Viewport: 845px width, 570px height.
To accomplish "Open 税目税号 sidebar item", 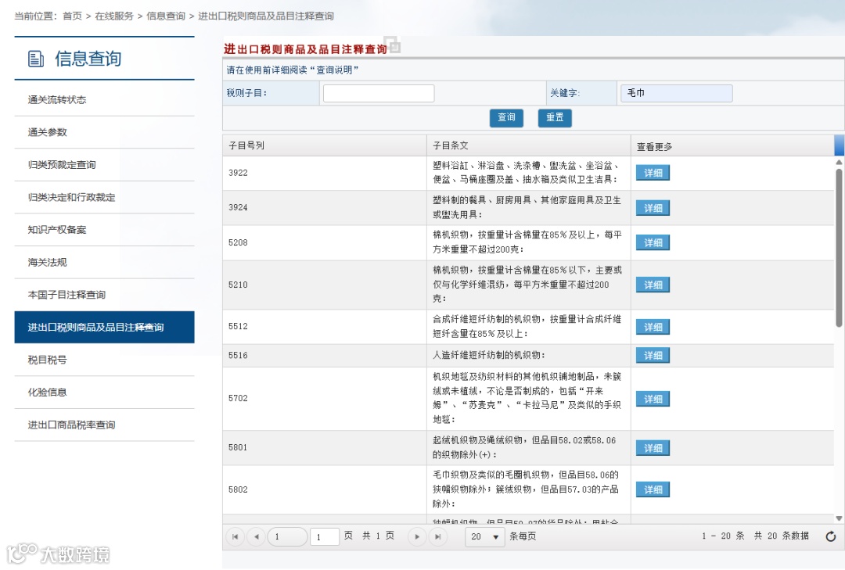I will (104, 360).
